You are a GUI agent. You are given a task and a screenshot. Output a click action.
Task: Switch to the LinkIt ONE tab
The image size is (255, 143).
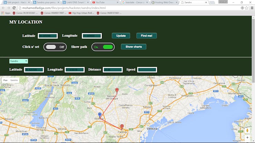coord(76,2)
